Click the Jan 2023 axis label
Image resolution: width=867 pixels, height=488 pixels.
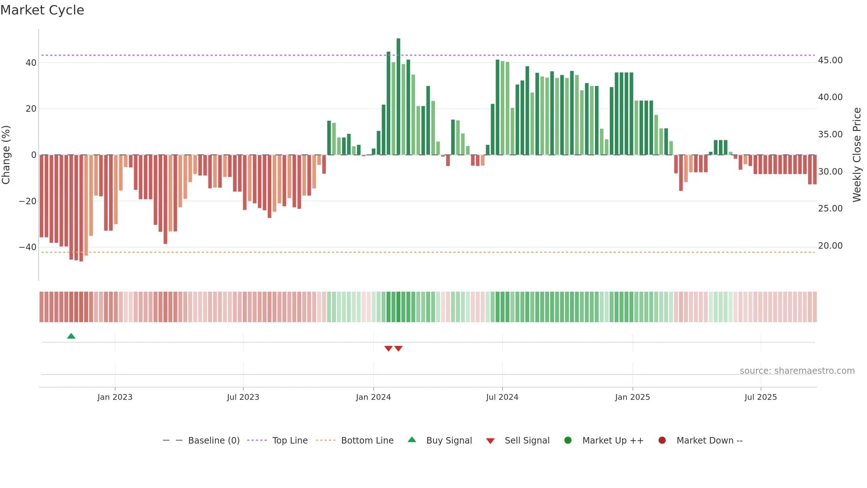(x=115, y=397)
